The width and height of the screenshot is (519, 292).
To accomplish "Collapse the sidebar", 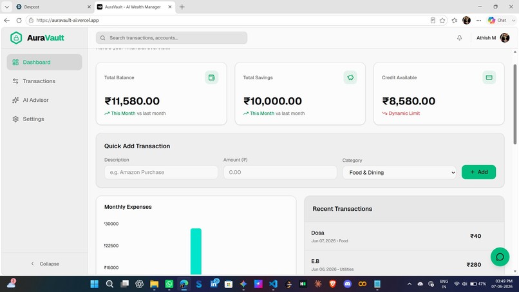I will point(44,264).
